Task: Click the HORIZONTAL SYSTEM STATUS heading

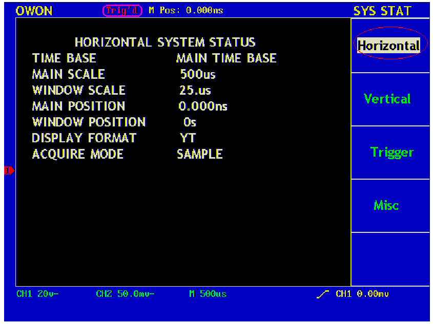Action: tap(165, 42)
